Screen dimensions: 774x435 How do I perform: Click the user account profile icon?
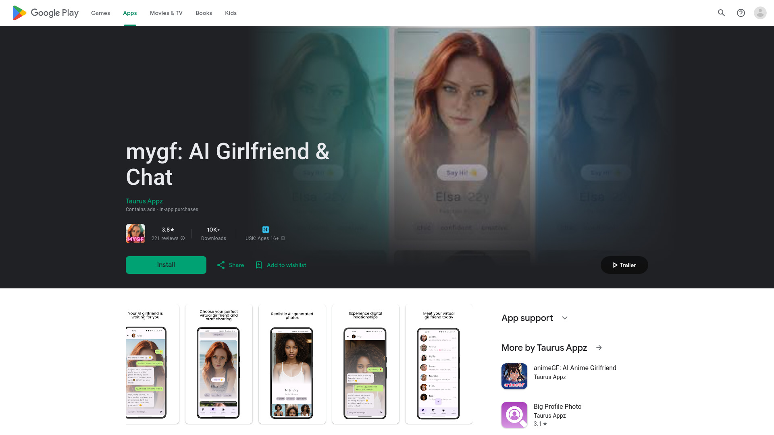759,13
